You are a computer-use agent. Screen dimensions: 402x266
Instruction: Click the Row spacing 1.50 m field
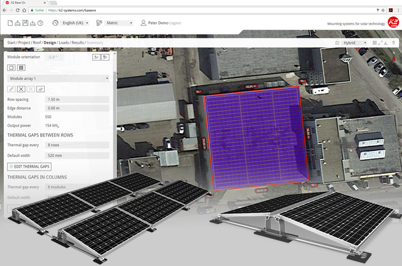(x=77, y=100)
